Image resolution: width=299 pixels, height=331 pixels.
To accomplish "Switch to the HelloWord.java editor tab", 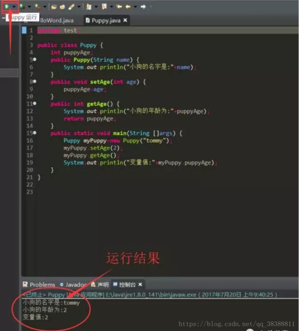I will 57,20.
